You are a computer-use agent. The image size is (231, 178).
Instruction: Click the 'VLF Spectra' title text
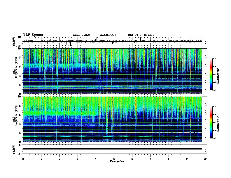click(x=33, y=35)
